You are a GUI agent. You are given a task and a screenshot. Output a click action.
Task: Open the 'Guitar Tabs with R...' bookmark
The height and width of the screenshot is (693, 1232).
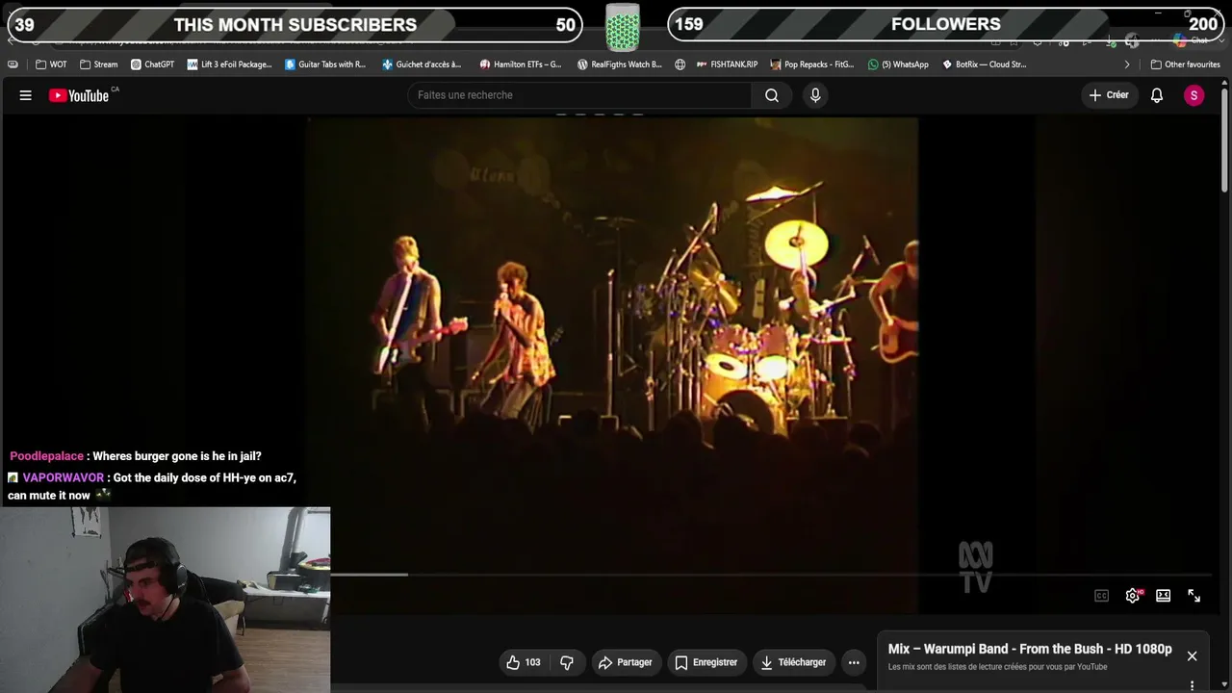325,64
